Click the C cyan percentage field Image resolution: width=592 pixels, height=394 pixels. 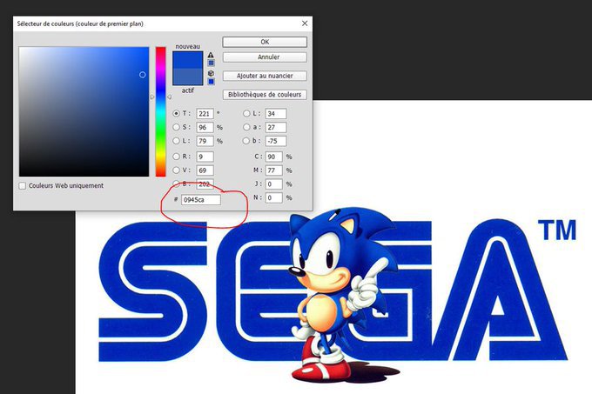(274, 157)
